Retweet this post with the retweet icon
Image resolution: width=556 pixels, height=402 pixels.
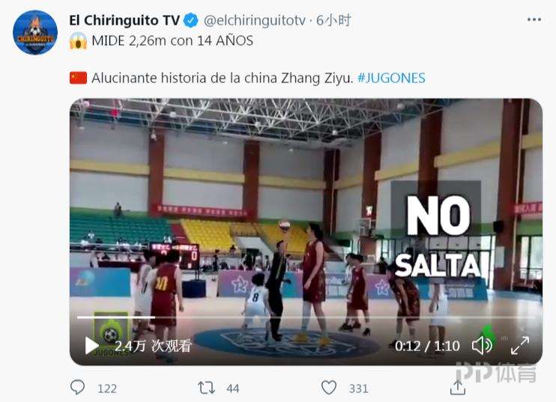tap(206, 388)
